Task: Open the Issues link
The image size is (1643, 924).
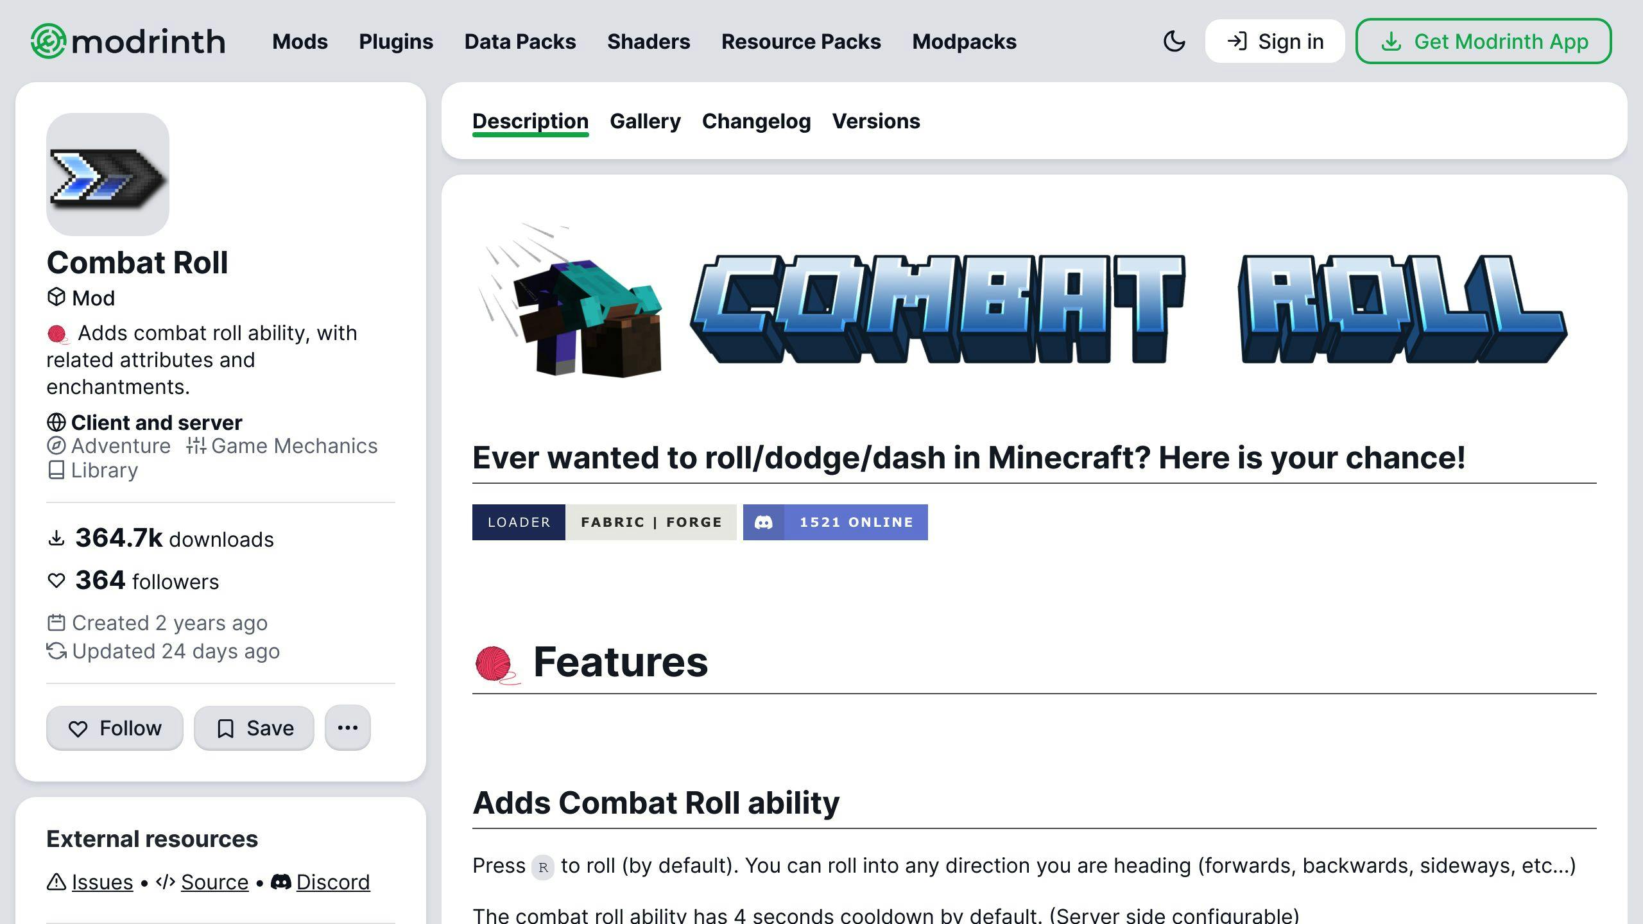Action: [x=102, y=882]
